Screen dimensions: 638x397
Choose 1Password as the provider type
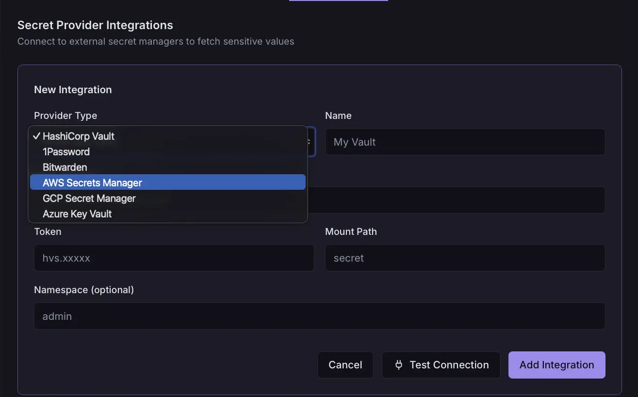click(66, 152)
